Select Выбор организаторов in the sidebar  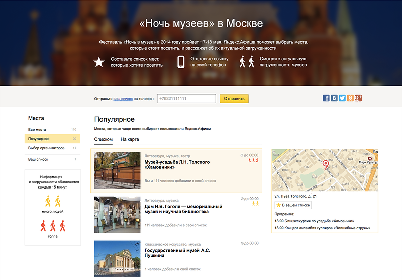click(x=52, y=148)
